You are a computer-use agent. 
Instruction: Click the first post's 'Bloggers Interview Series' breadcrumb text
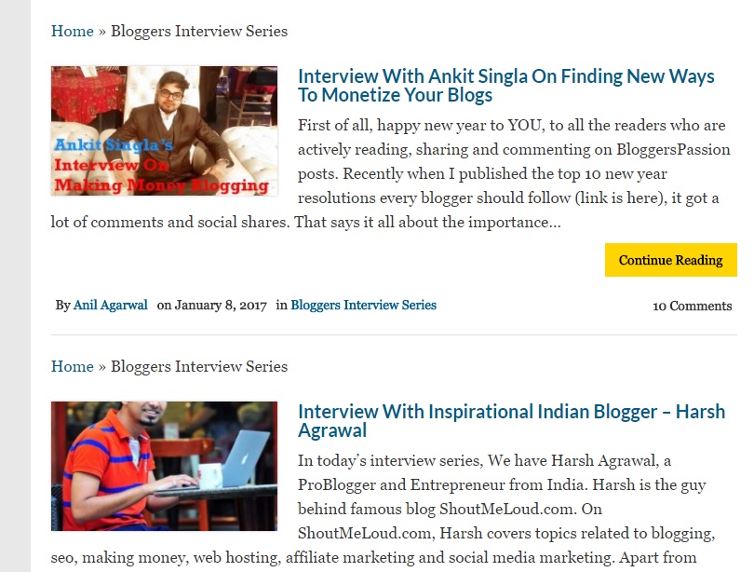pyautogui.click(x=199, y=31)
